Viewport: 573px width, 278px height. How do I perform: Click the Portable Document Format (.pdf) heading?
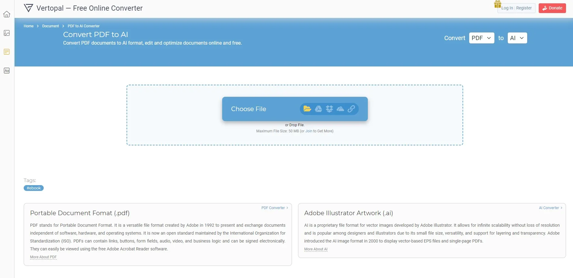(x=80, y=213)
